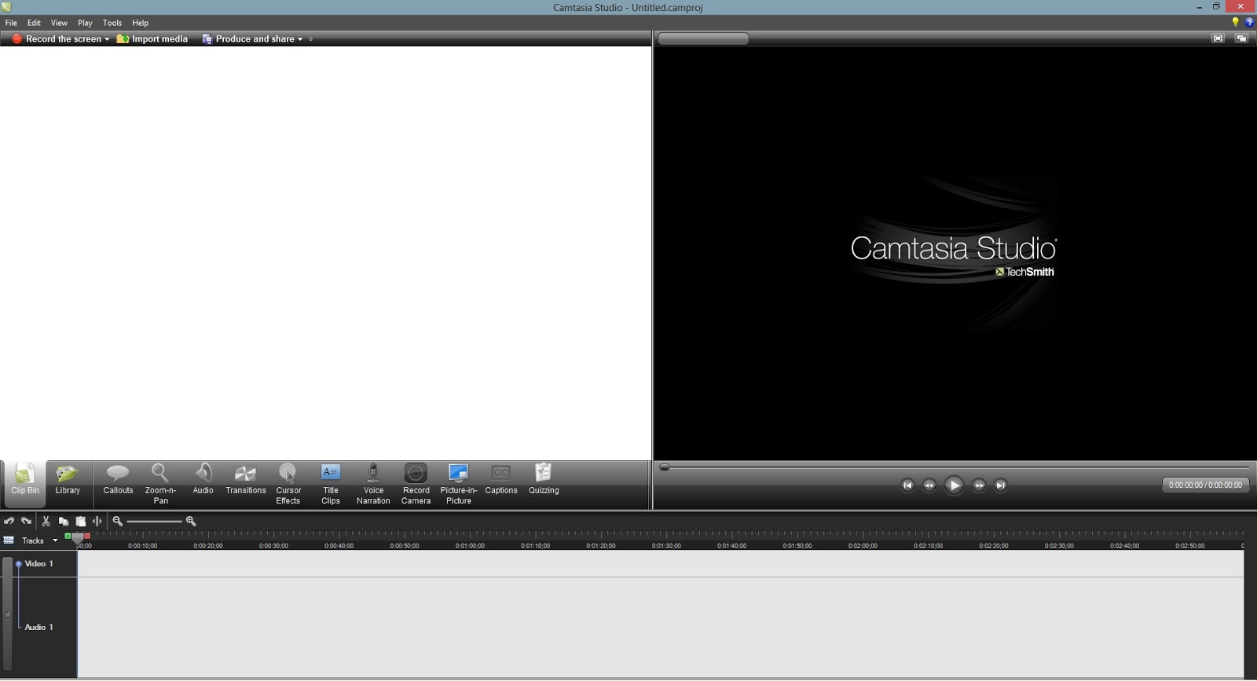
Task: Open the Help menu
Action: 141,23
